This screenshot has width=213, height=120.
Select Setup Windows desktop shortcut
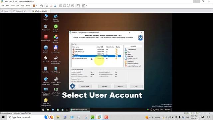(x=56, y=39)
